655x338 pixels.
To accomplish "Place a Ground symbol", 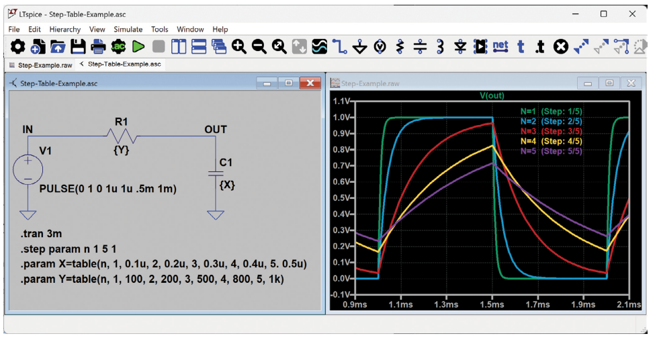I will click(359, 47).
